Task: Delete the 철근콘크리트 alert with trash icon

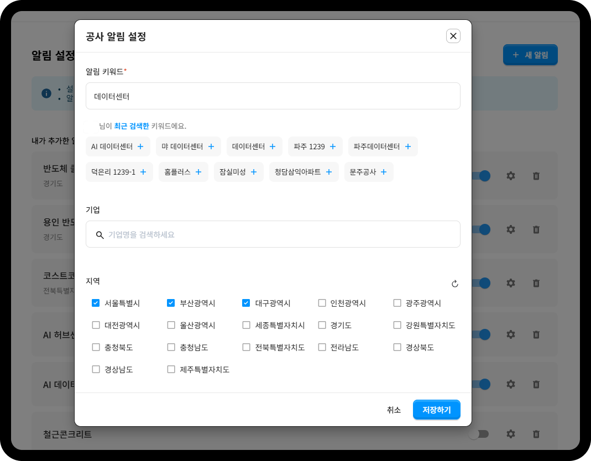Action: 536,434
